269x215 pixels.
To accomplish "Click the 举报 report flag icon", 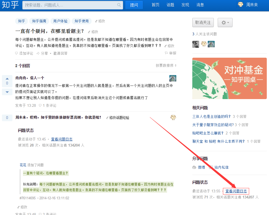I will 166,53.
